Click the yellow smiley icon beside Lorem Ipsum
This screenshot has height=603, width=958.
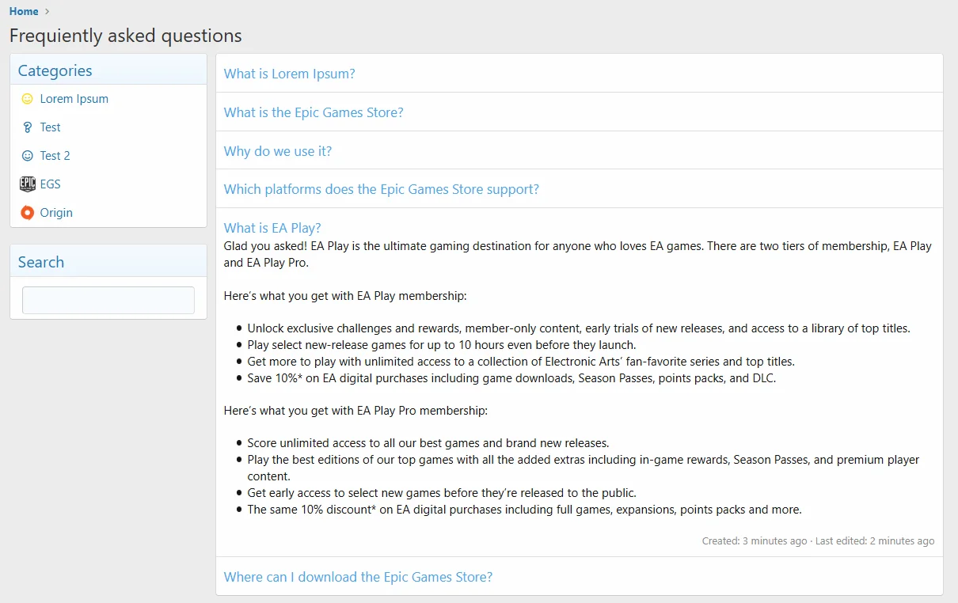[28, 99]
